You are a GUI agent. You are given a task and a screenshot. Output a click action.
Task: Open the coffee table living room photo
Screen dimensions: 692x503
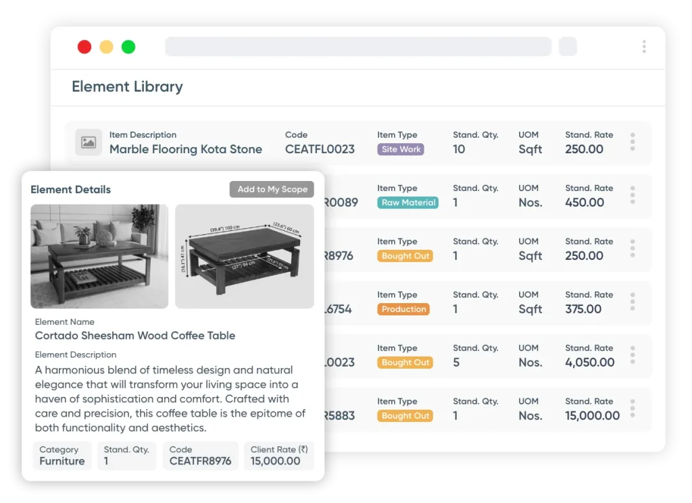pos(99,257)
